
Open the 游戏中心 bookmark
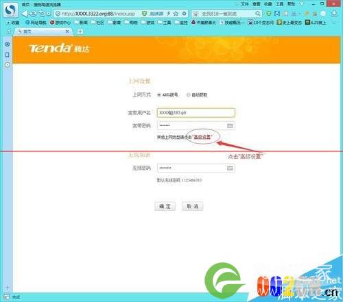(60, 23)
